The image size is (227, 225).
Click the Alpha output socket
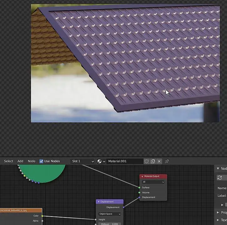coord(42,221)
